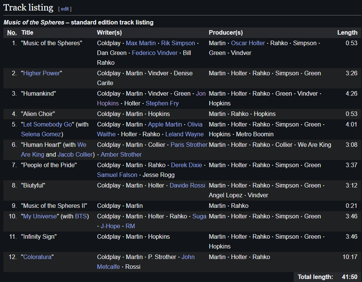Select the "Alien Choir" track title
The height and width of the screenshot is (282, 362).
pos(38,114)
